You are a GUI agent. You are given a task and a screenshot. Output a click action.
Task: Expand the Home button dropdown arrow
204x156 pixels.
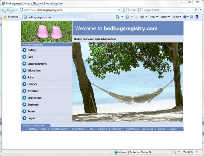click(x=122, y=17)
